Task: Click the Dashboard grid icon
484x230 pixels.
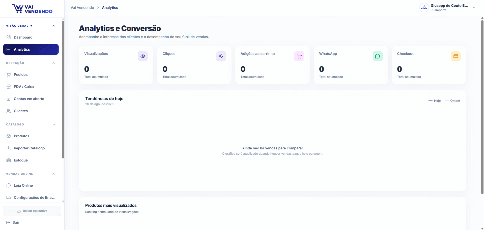Action: [9, 37]
